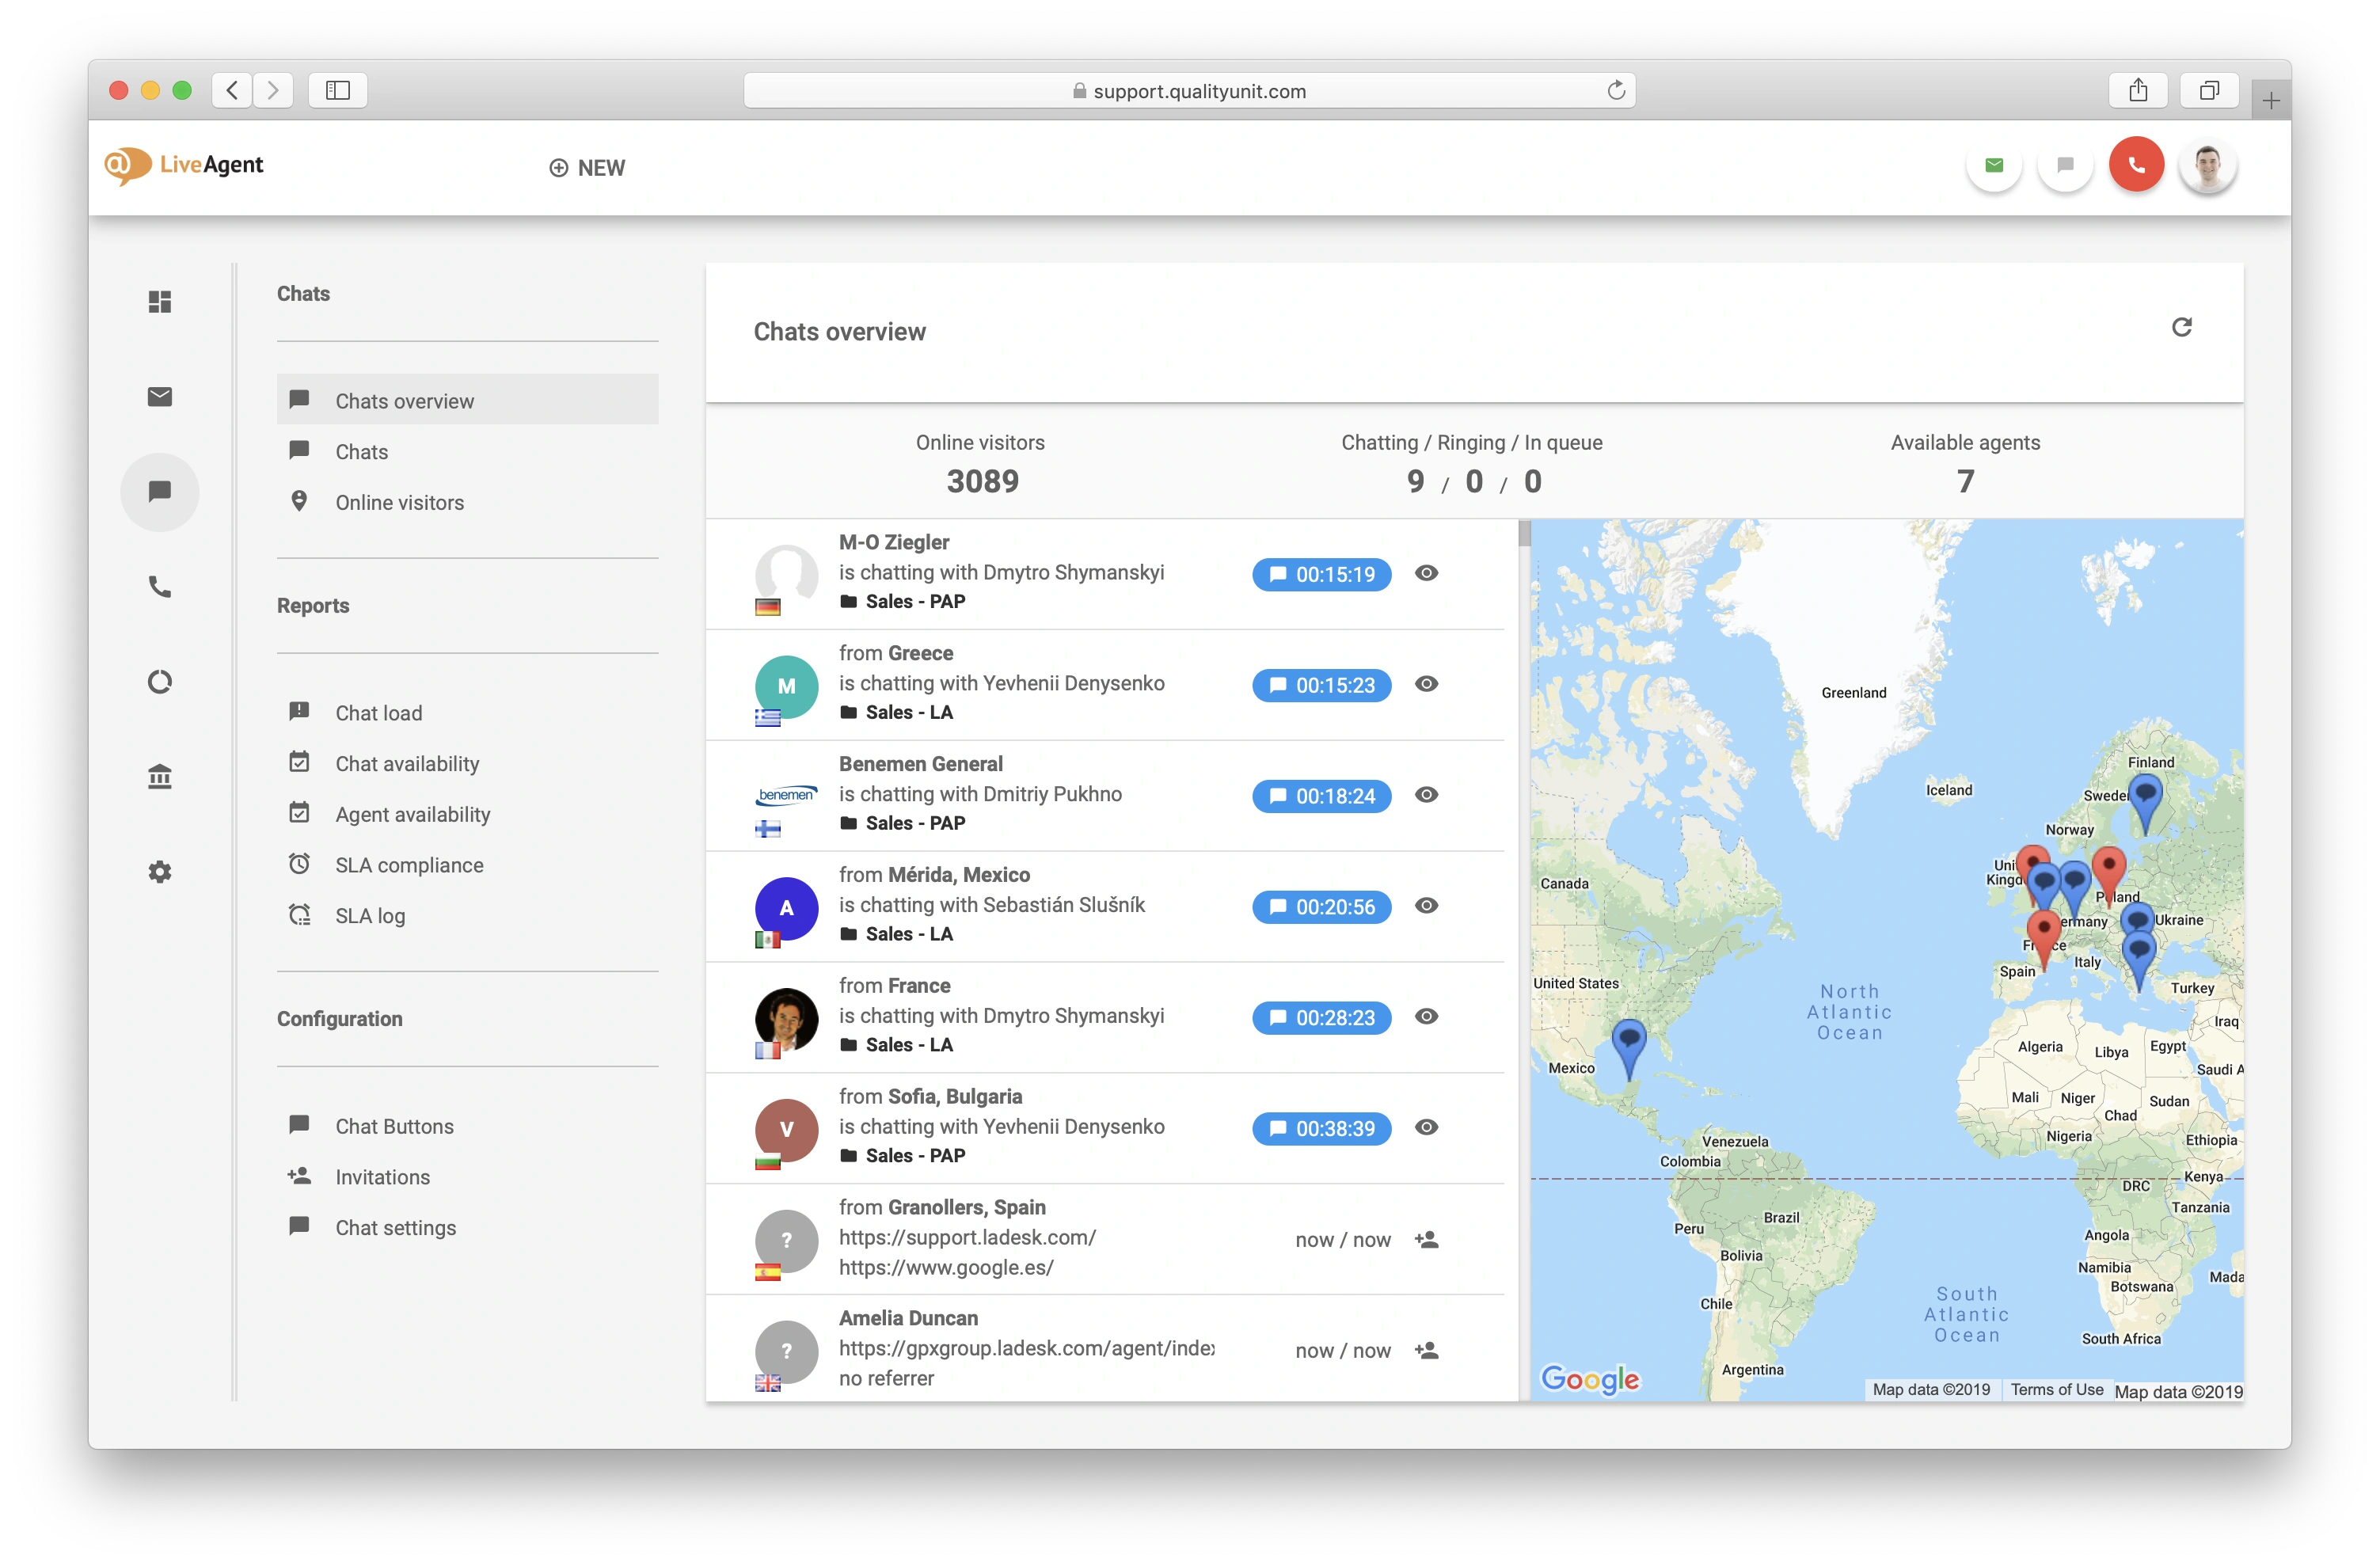Open the Agent availability report

click(467, 814)
